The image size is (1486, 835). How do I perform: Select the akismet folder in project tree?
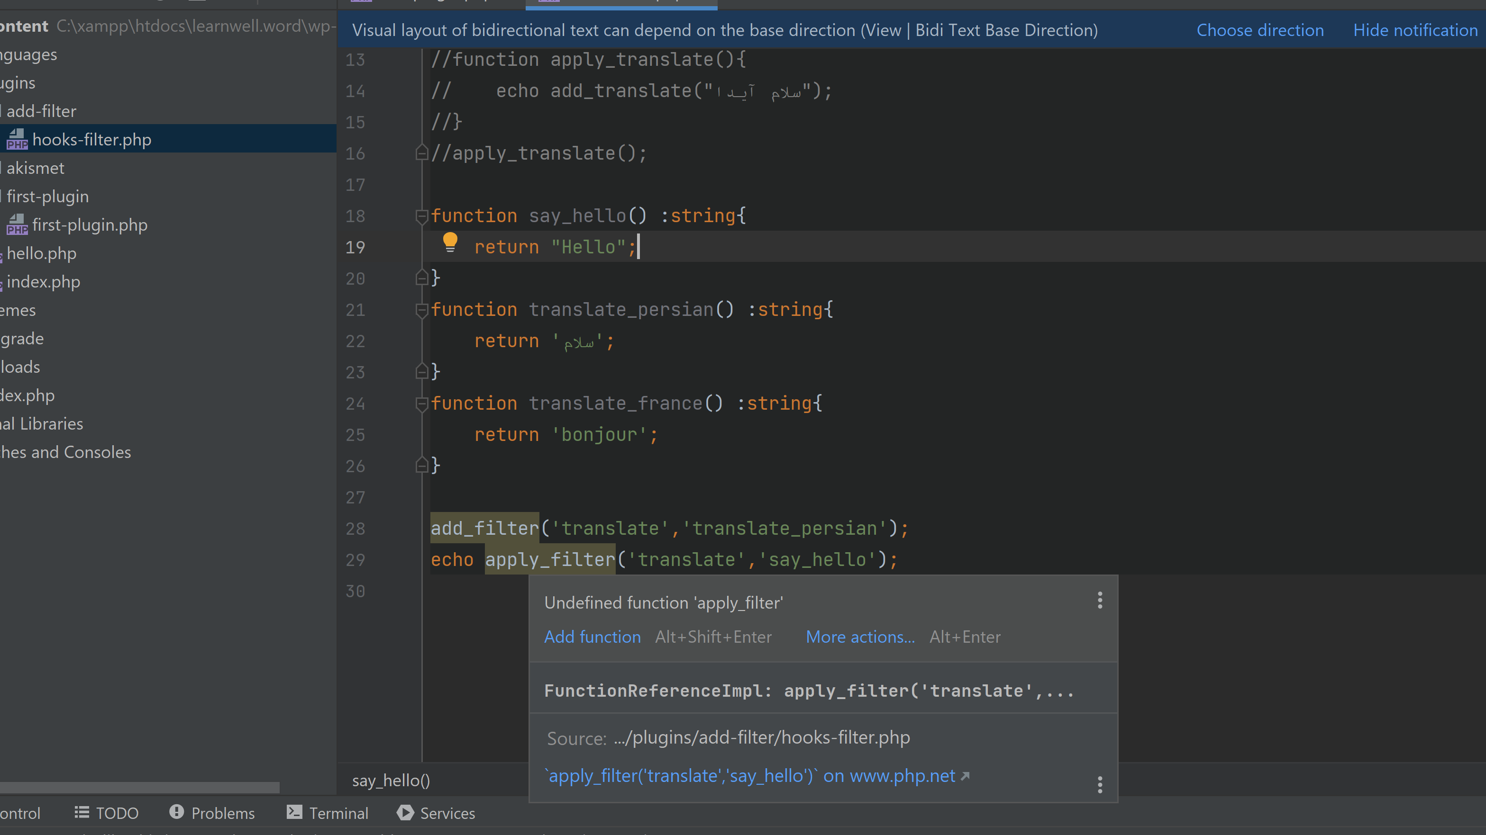168,168
